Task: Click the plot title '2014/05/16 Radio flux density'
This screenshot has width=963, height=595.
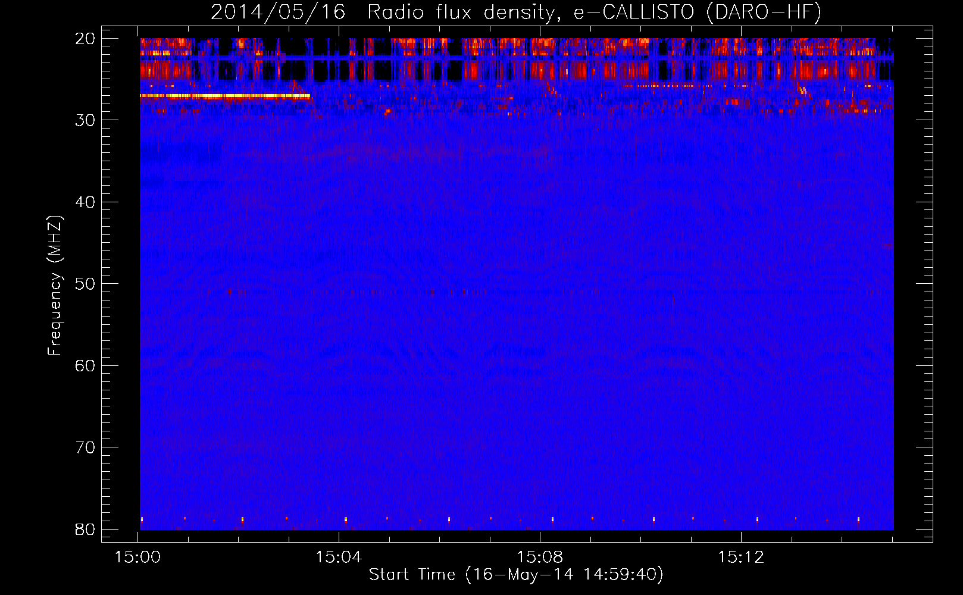Action: [385, 12]
